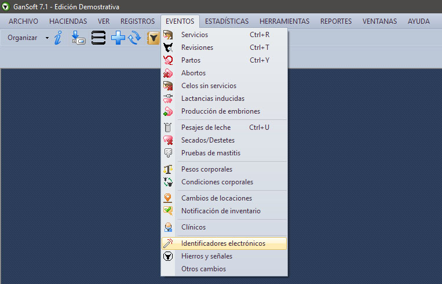
Task: Click the Ctrl+T shortcut text
Action: point(260,48)
